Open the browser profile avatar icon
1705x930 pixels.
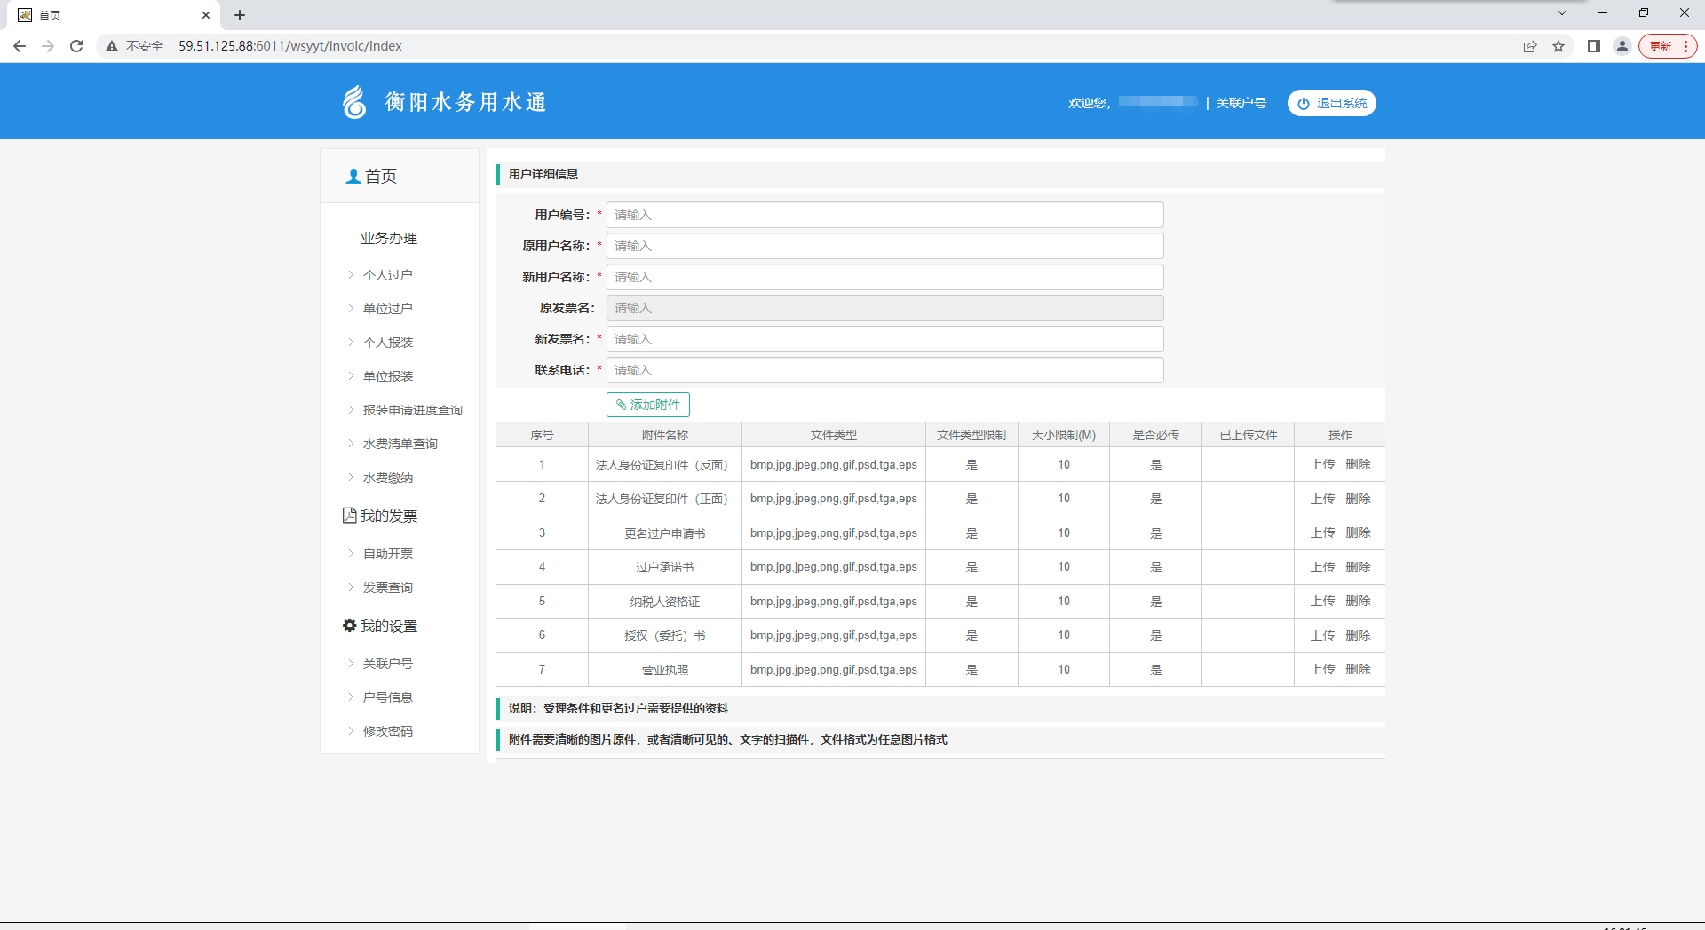pos(1622,46)
